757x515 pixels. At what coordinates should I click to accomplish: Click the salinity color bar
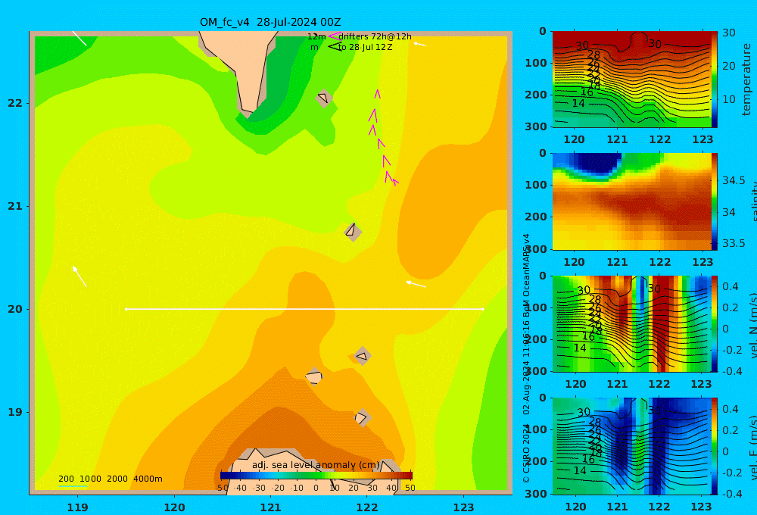point(715,201)
